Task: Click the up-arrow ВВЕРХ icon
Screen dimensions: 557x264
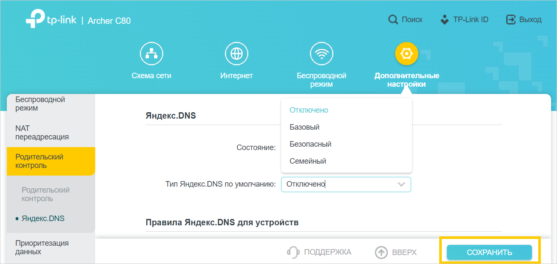Action: click(x=381, y=252)
